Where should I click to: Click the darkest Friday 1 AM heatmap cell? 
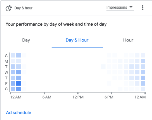(x=19, y=83)
